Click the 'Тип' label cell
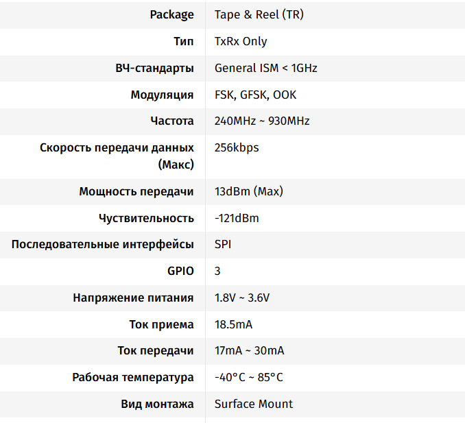The image size is (465, 423). click(x=183, y=41)
